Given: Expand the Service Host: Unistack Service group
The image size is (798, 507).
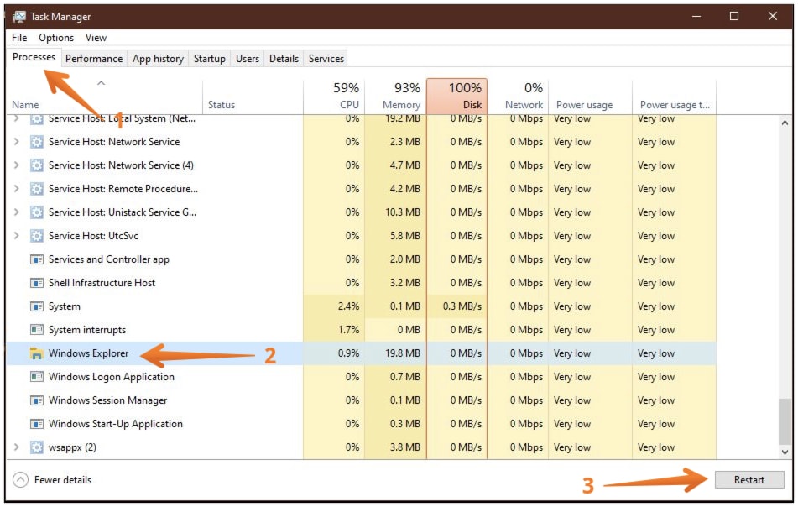Looking at the screenshot, I should pos(18,212).
